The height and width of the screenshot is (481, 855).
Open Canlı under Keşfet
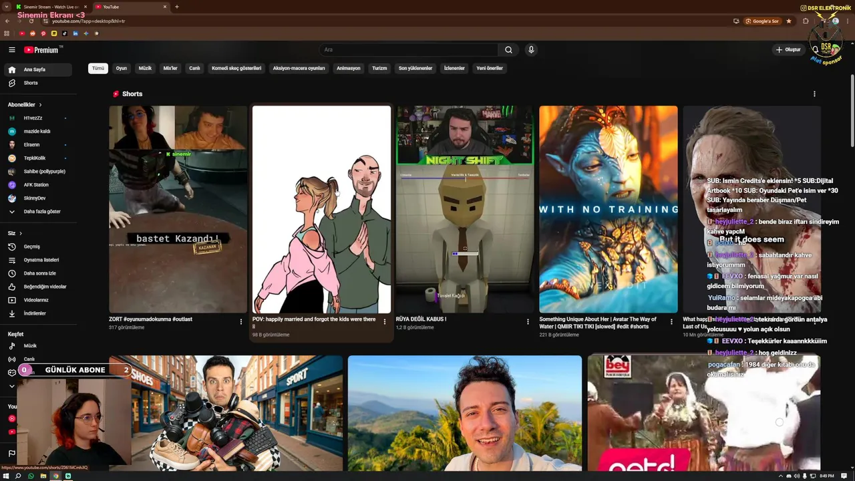[x=37, y=359]
